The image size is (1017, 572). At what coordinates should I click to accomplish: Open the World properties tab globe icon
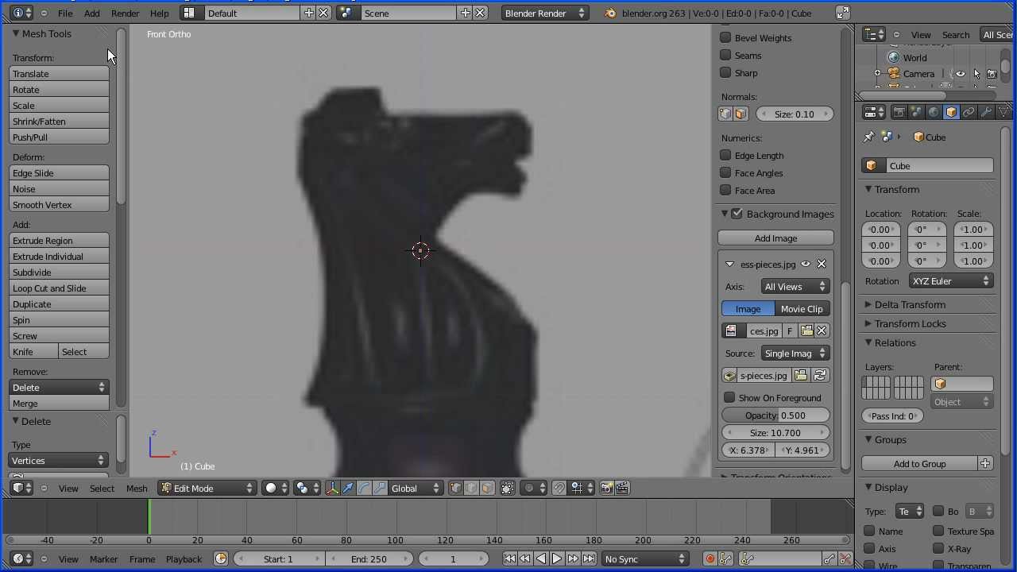pos(934,112)
